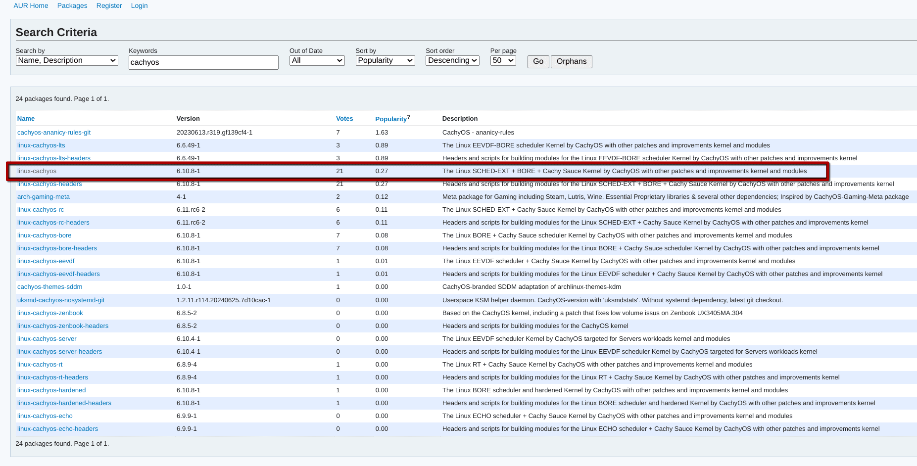Open the linux-cachyos-rc-headers package link
This screenshot has width=917, height=466.
point(53,223)
